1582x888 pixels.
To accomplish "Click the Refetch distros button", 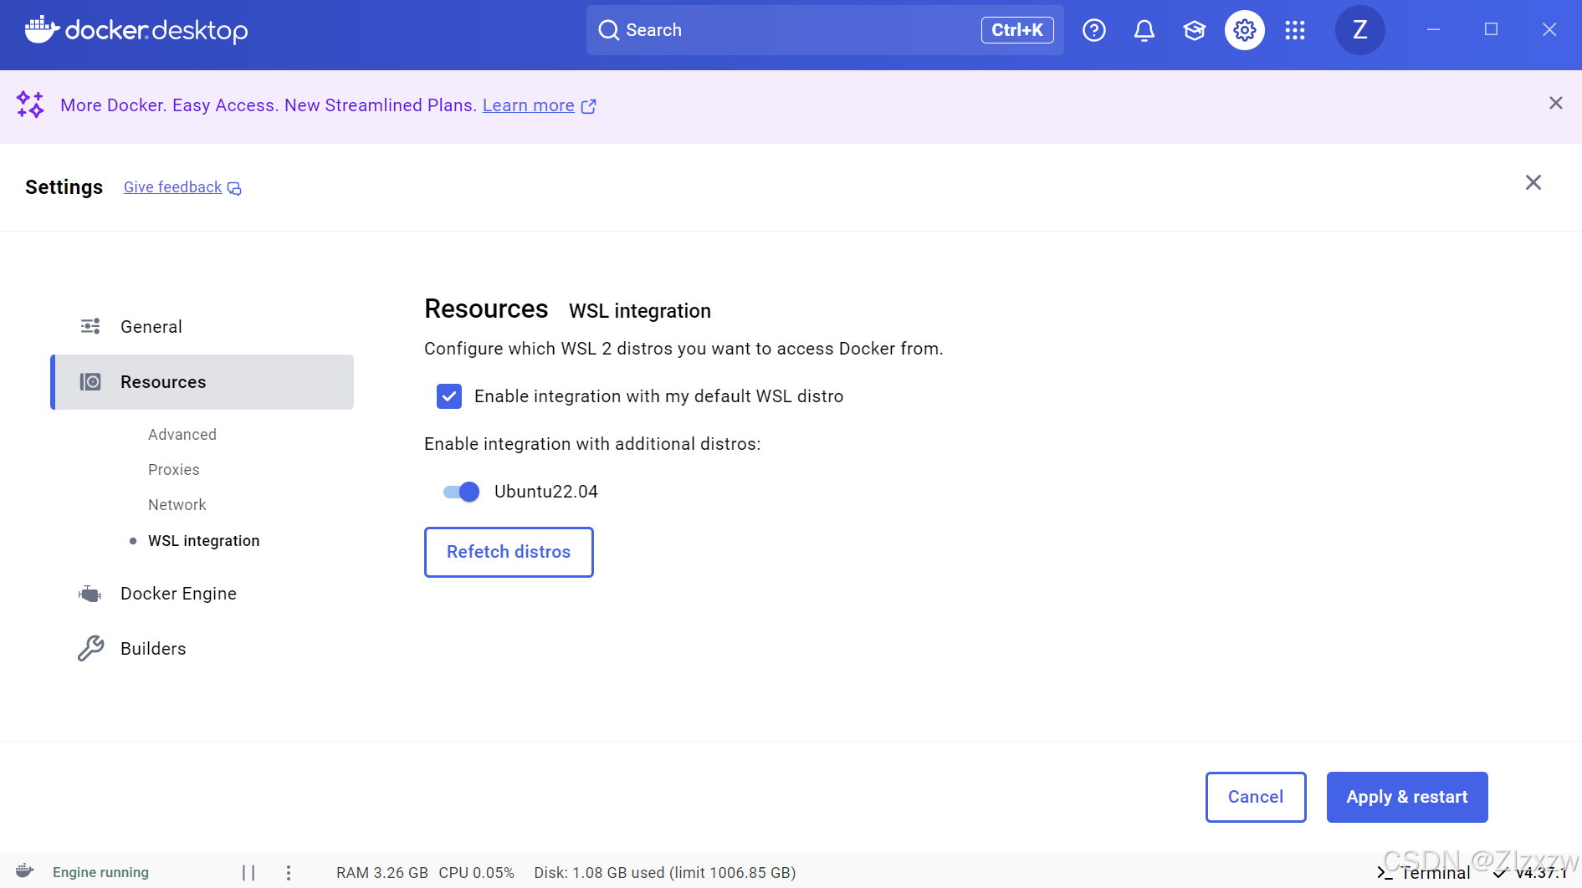I will pos(509,552).
